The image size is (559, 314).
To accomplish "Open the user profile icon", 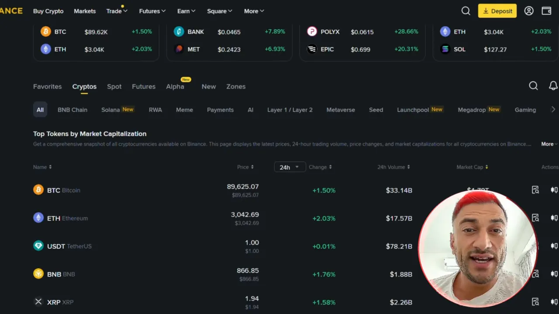I will [529, 11].
